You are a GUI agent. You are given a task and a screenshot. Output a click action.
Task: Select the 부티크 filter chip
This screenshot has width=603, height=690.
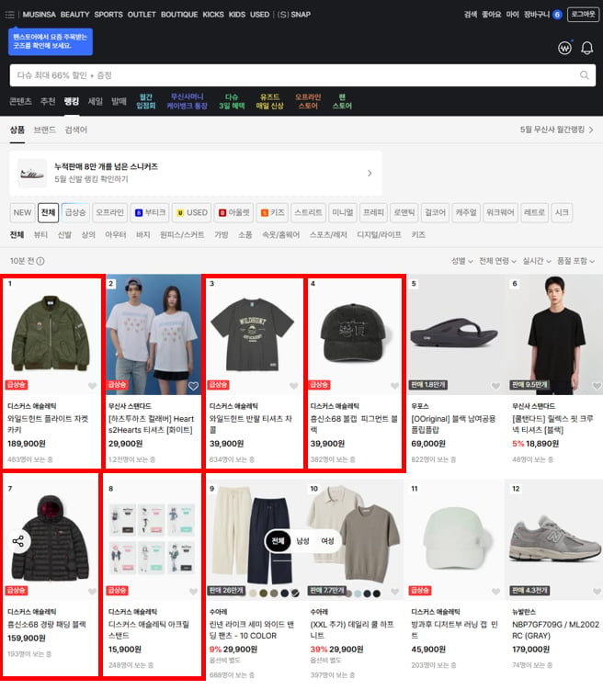click(x=150, y=212)
